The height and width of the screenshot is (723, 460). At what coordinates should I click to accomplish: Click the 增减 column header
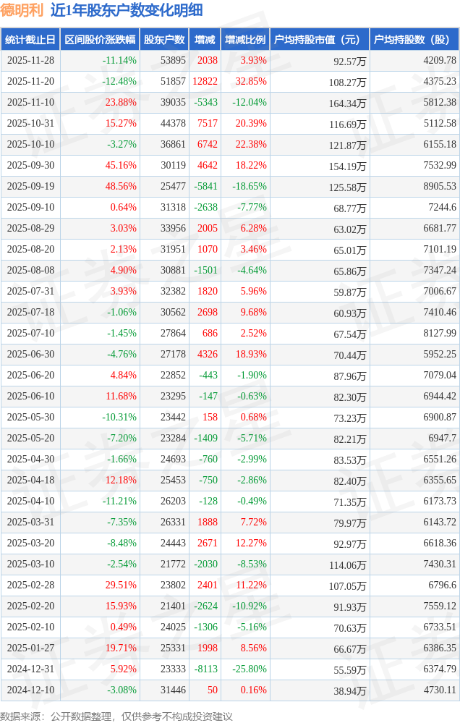[205, 40]
